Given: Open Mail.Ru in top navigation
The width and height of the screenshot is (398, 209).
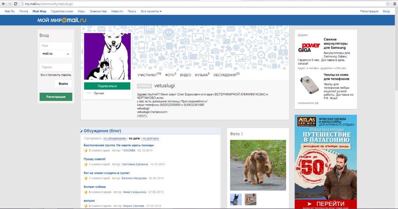Looking at the screenshot, I should [x=10, y=11].
